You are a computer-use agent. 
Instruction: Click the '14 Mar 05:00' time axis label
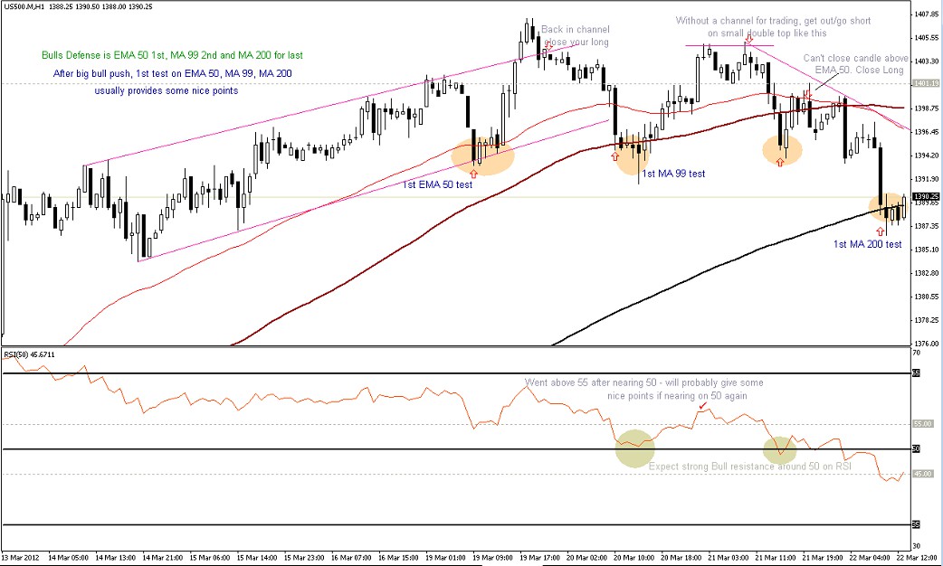click(x=69, y=558)
